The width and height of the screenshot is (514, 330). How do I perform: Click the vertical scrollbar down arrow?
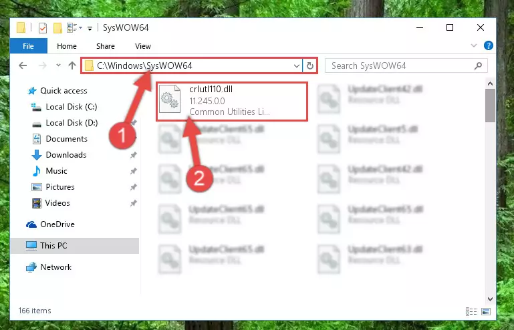click(x=490, y=299)
